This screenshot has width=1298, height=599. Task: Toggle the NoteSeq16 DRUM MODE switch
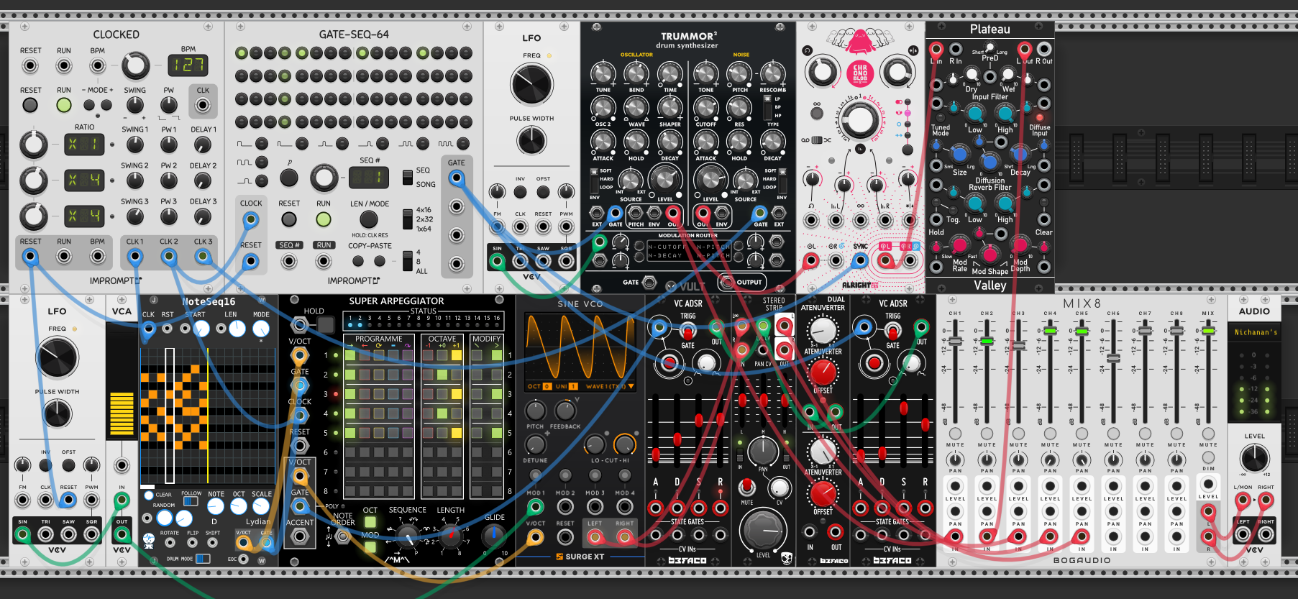[204, 558]
